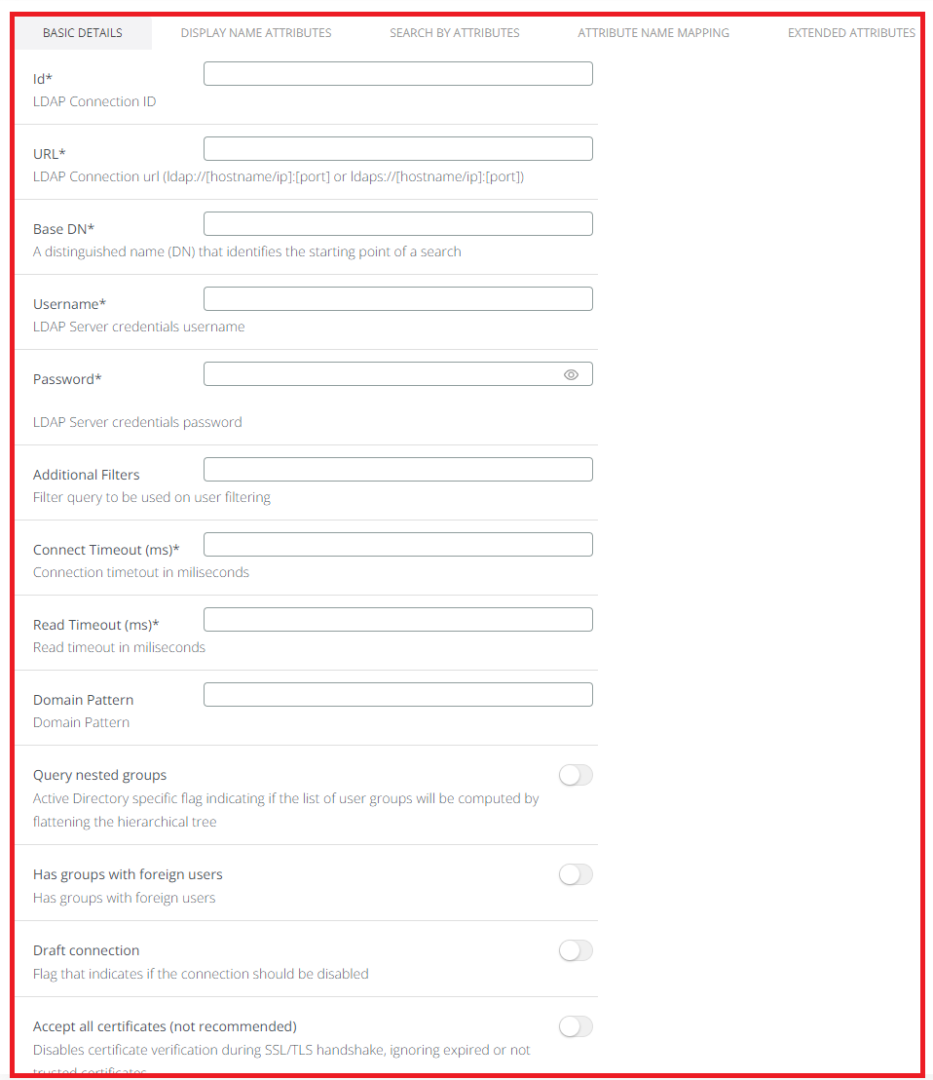Select the Read Timeout (ms) input
The width and height of the screenshot is (933, 1080).
pyautogui.click(x=397, y=620)
